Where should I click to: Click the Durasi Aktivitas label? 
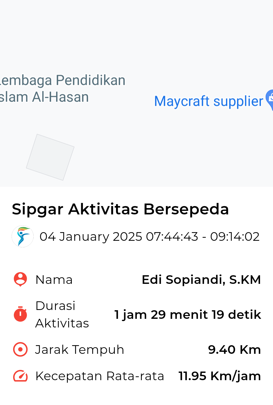tap(62, 314)
